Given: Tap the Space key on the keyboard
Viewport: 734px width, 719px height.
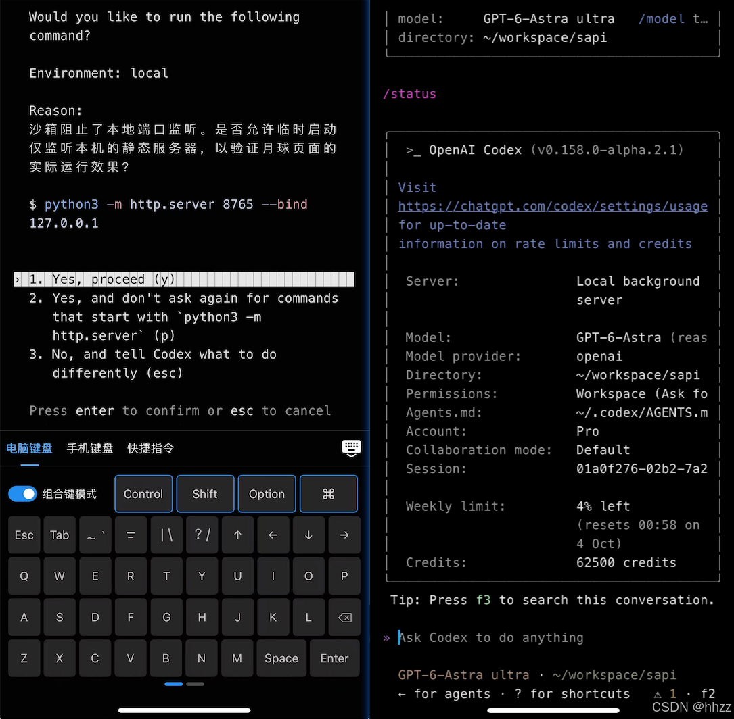Looking at the screenshot, I should pyautogui.click(x=281, y=658).
